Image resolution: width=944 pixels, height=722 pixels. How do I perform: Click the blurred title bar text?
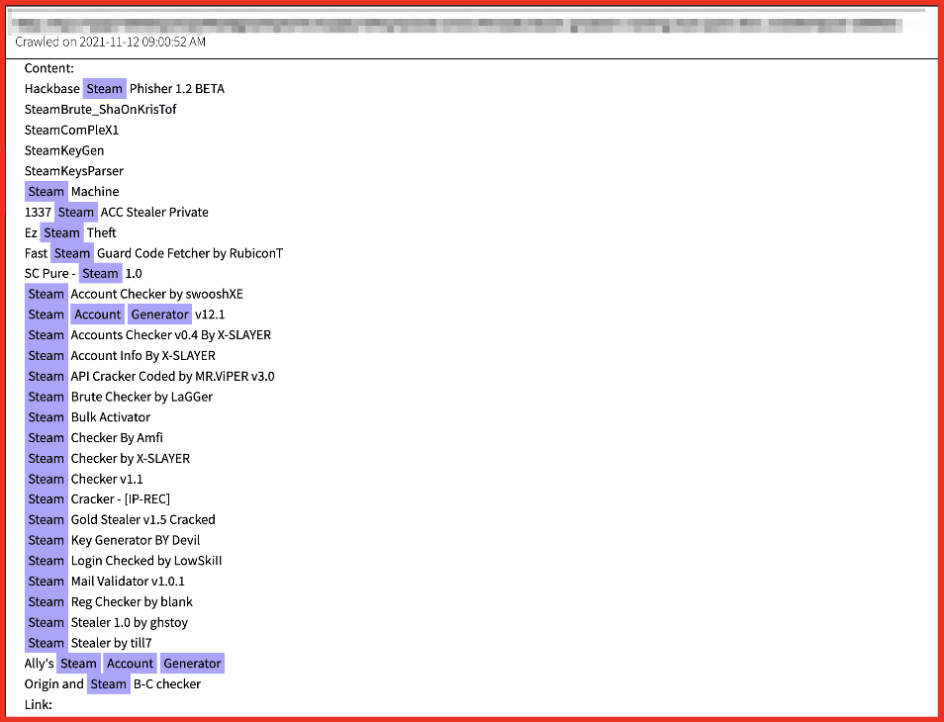click(x=457, y=26)
